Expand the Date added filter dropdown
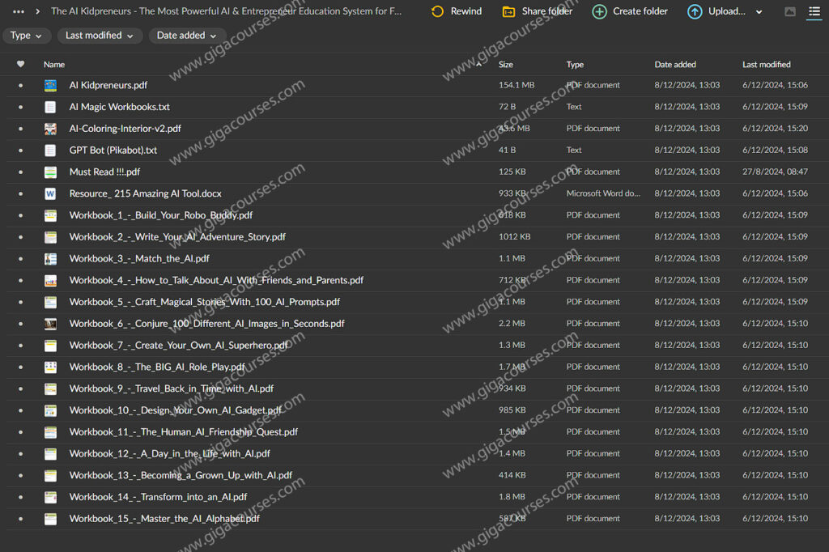The height and width of the screenshot is (552, 829). [x=187, y=36]
